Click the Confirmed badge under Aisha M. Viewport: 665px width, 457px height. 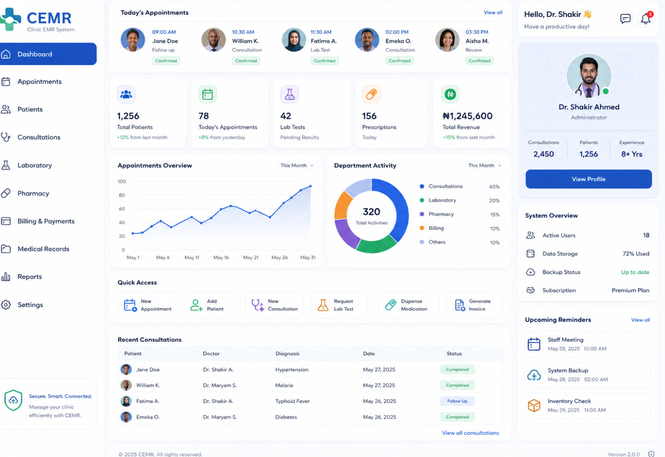tap(479, 60)
